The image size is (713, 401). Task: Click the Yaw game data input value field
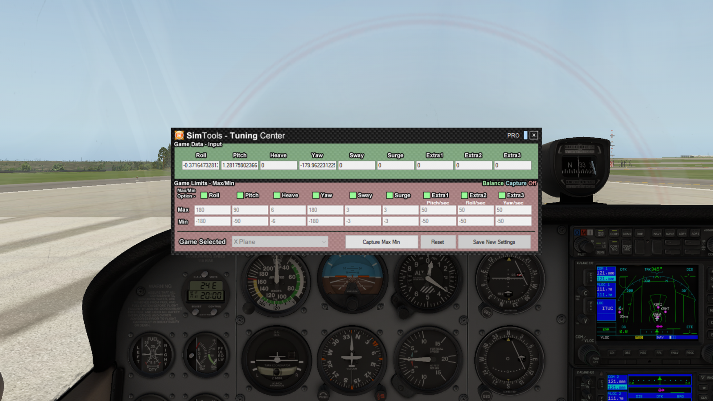click(x=317, y=165)
